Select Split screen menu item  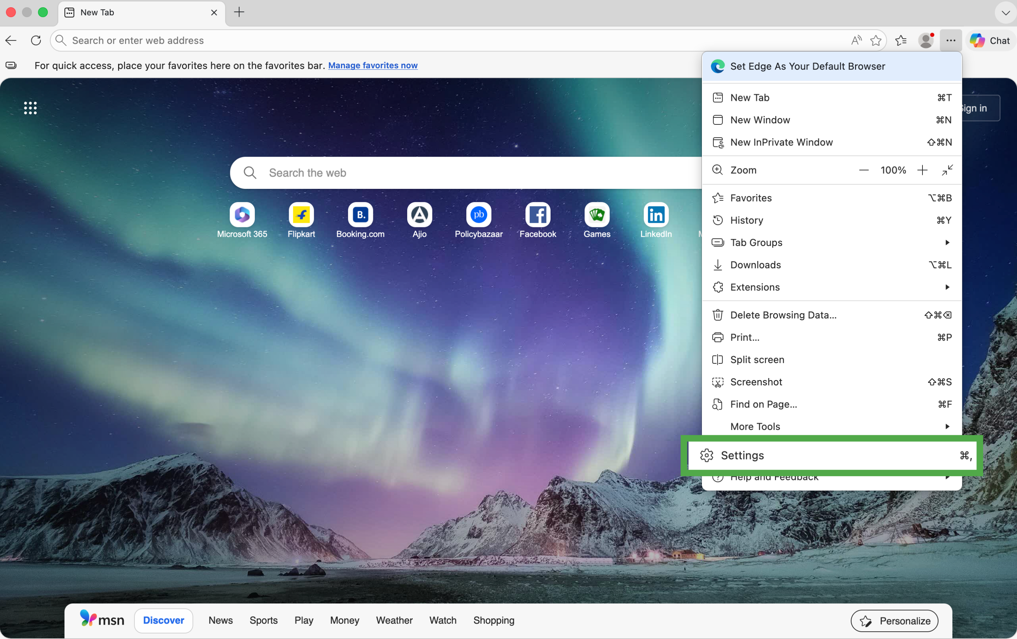[832, 360]
